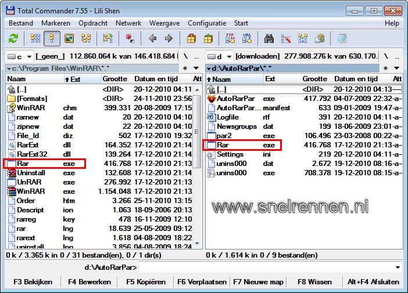
Task: Click the F3 Bekijken button
Action: point(33,282)
